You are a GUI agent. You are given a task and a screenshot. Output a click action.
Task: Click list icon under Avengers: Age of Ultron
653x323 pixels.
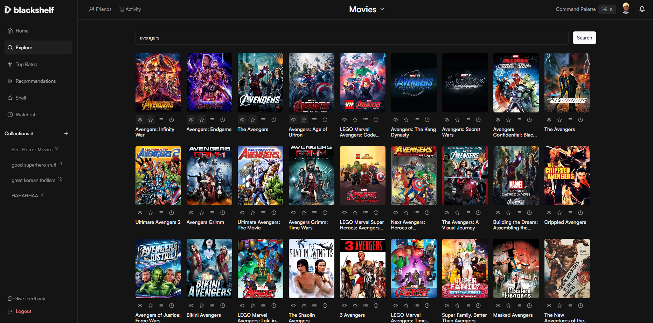click(314, 120)
